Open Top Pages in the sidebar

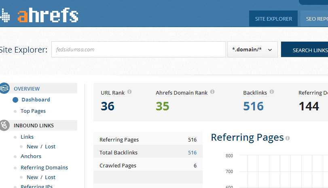33,111
